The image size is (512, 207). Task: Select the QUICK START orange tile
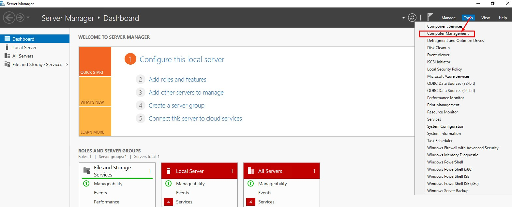point(95,61)
